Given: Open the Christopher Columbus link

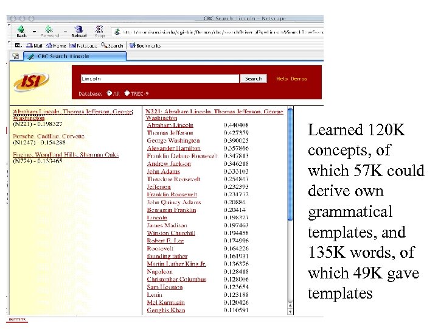Looking at the screenshot, I should (176, 279).
